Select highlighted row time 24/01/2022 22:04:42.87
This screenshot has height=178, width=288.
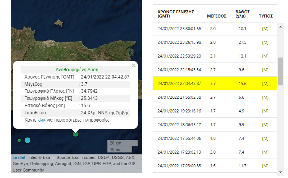(x=179, y=83)
